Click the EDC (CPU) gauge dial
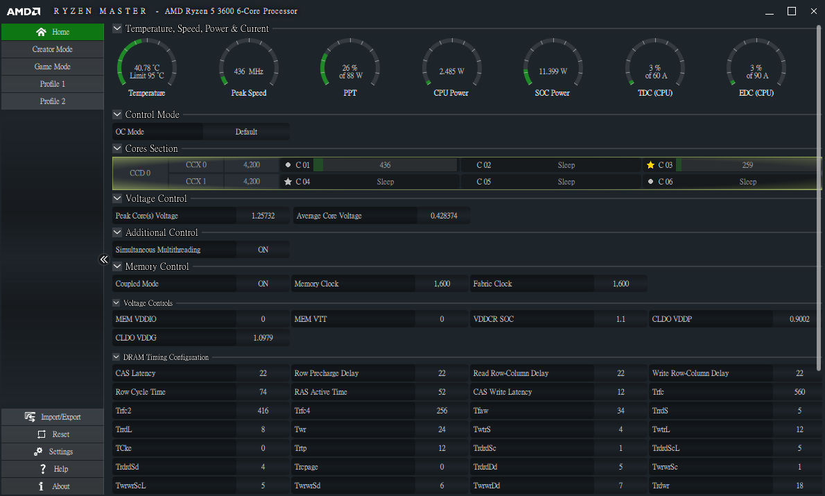Viewport: 825px width, 496px height. point(756,62)
